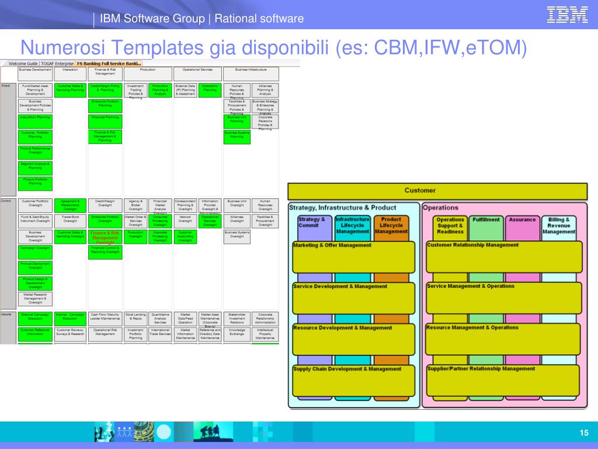
Task: Select the Operations Planning component
Action: tap(210, 91)
